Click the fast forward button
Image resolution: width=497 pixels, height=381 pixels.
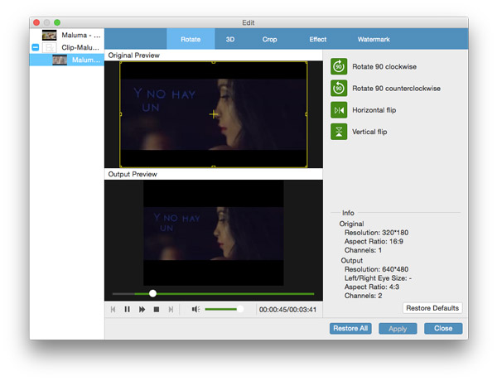point(142,309)
